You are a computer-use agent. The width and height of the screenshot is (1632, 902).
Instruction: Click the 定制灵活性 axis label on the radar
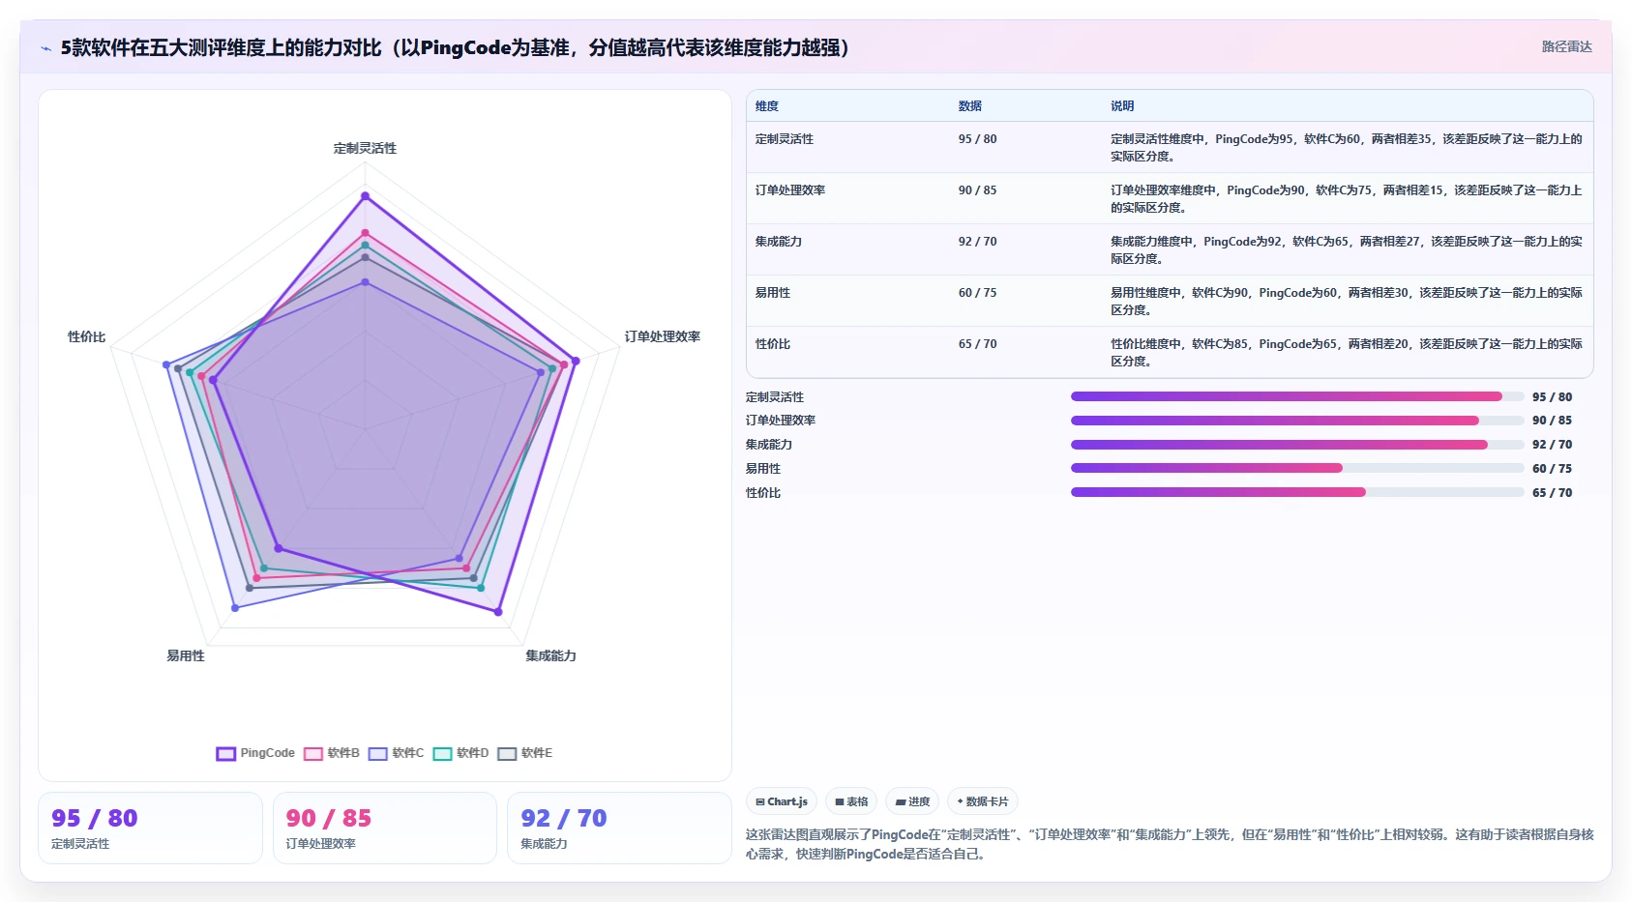click(365, 148)
